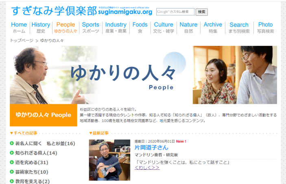Open the mandolin player article thumbnail
This screenshot has width=286, height=184.
coord(109,160)
